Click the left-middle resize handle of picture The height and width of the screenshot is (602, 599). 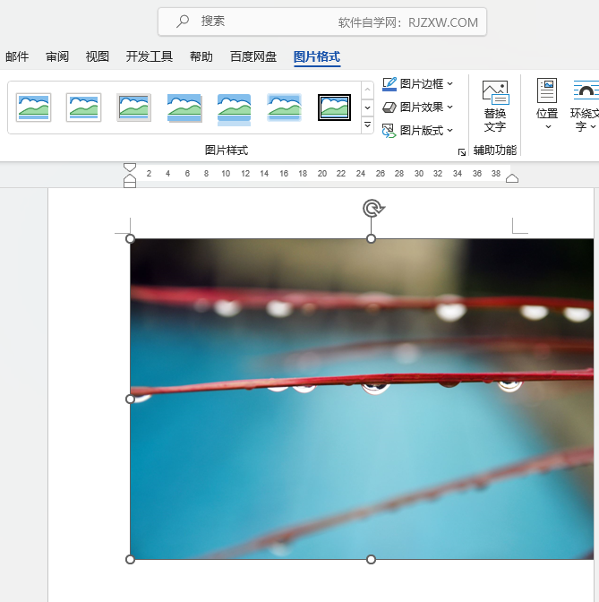pos(130,400)
